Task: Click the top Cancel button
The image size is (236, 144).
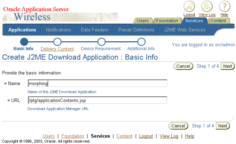Action: [183, 66]
